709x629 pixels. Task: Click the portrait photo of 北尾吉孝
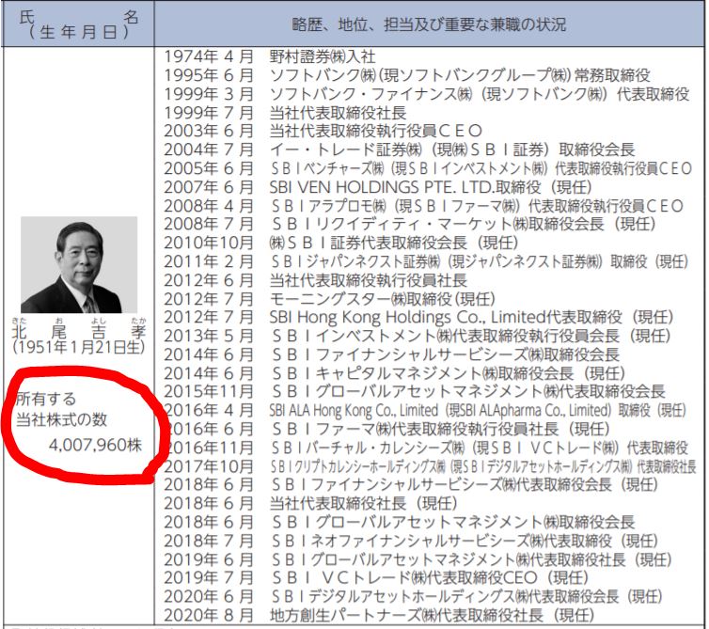pos(79,265)
